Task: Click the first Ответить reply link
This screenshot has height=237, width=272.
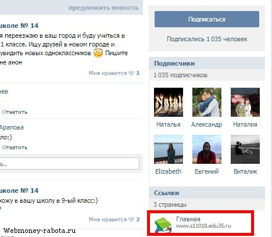Action: coord(15,112)
